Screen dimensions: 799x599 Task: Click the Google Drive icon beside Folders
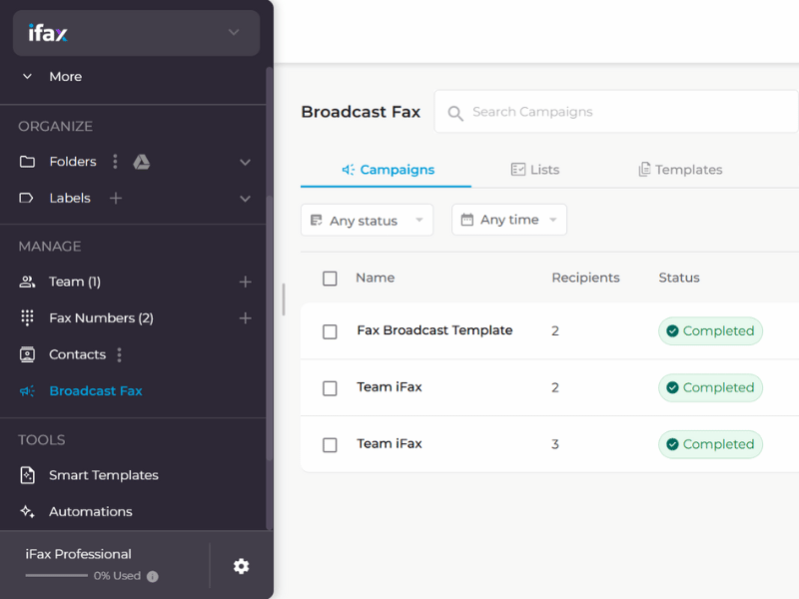tap(142, 162)
